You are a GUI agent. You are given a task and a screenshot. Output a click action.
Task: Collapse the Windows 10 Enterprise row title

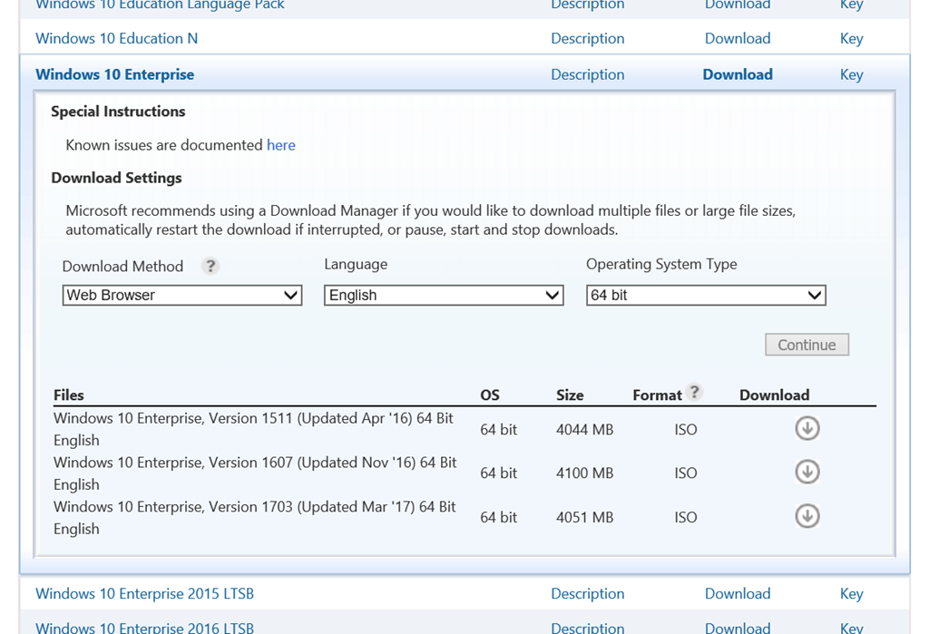tap(114, 75)
